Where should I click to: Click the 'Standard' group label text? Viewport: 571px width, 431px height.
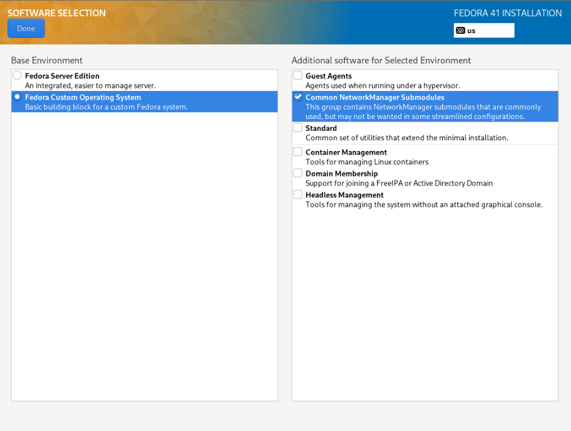(x=321, y=128)
